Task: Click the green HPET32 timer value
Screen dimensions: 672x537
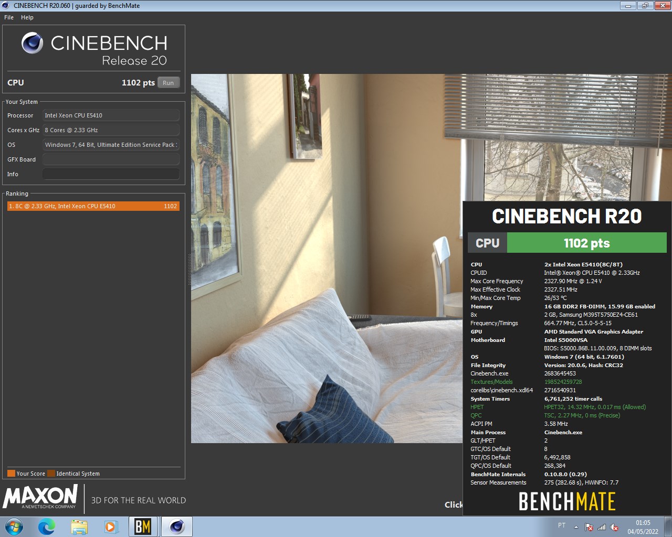Action: coord(595,407)
